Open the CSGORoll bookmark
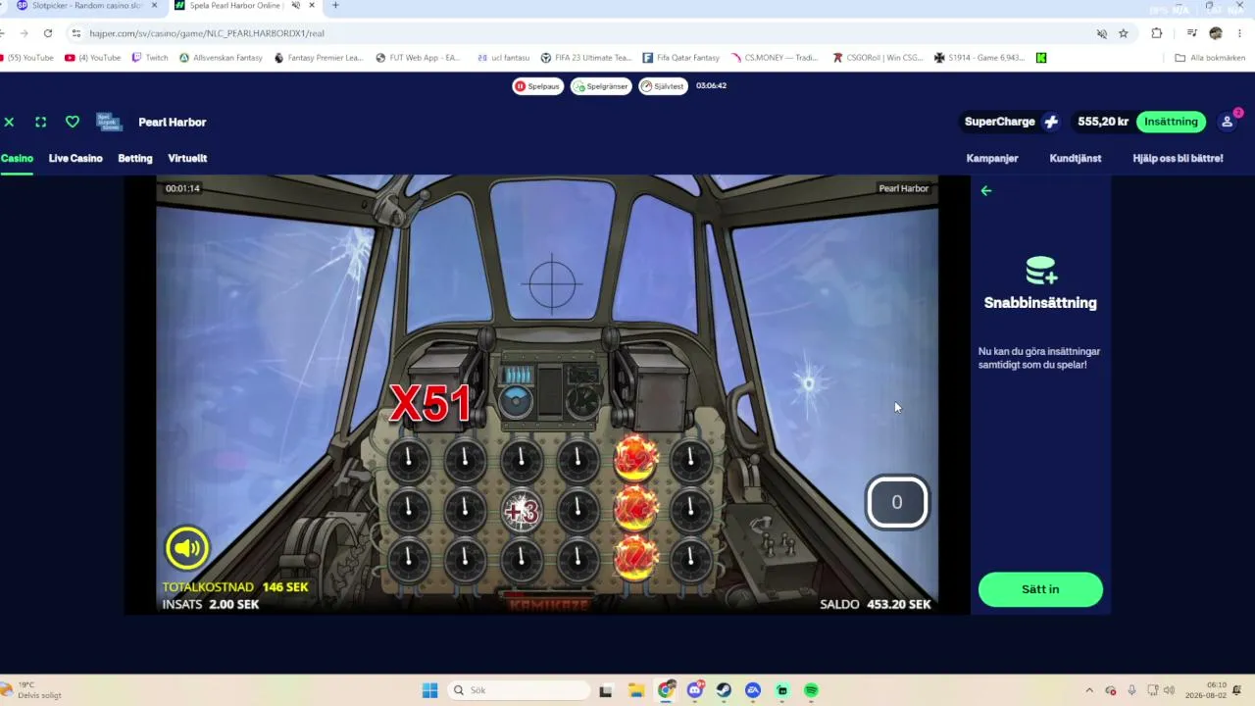1255x706 pixels. [x=878, y=58]
